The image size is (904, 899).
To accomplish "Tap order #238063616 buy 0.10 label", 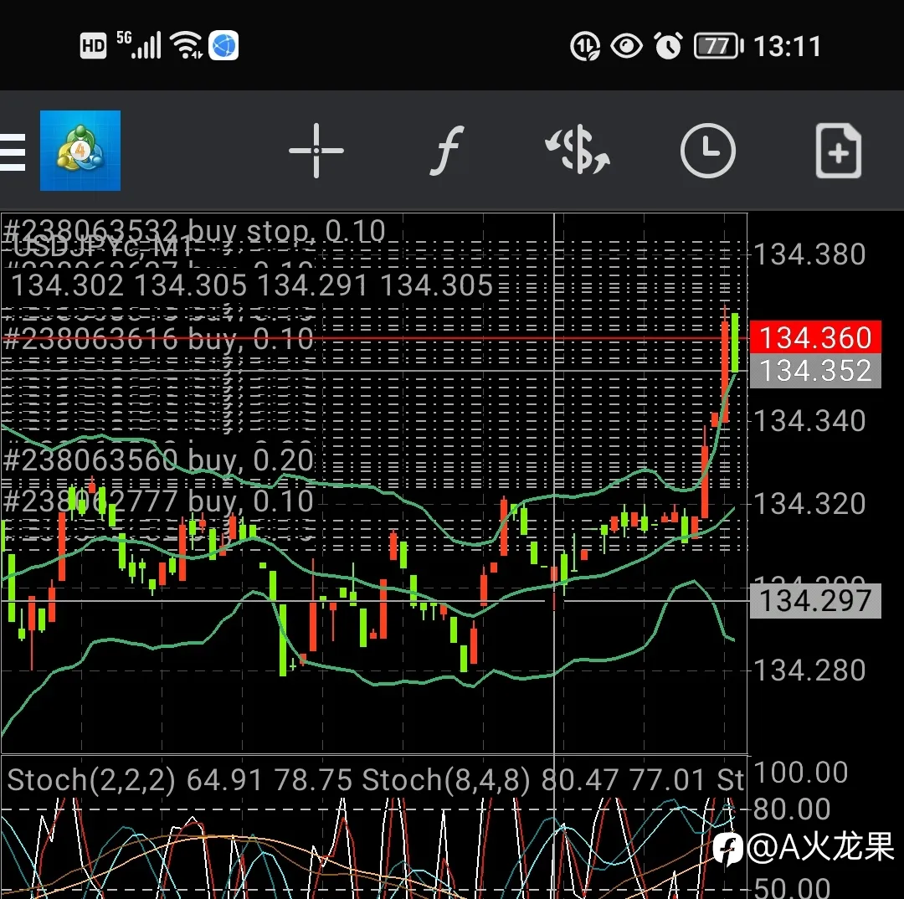I will pos(158,339).
